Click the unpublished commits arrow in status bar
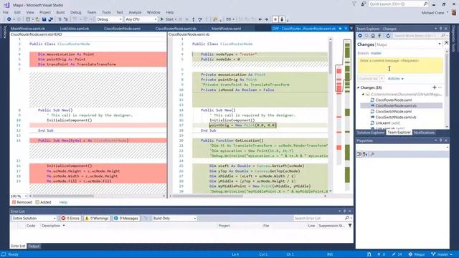459x258 pixels. [379, 254]
